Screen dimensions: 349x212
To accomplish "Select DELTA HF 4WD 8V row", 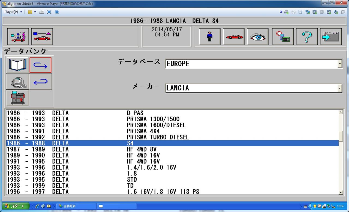I will [x=172, y=149].
